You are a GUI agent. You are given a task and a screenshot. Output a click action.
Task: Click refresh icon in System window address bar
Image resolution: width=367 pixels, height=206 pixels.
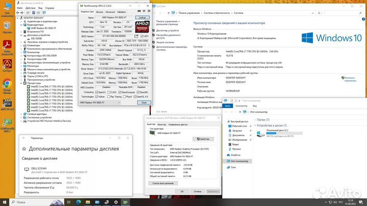(319, 13)
